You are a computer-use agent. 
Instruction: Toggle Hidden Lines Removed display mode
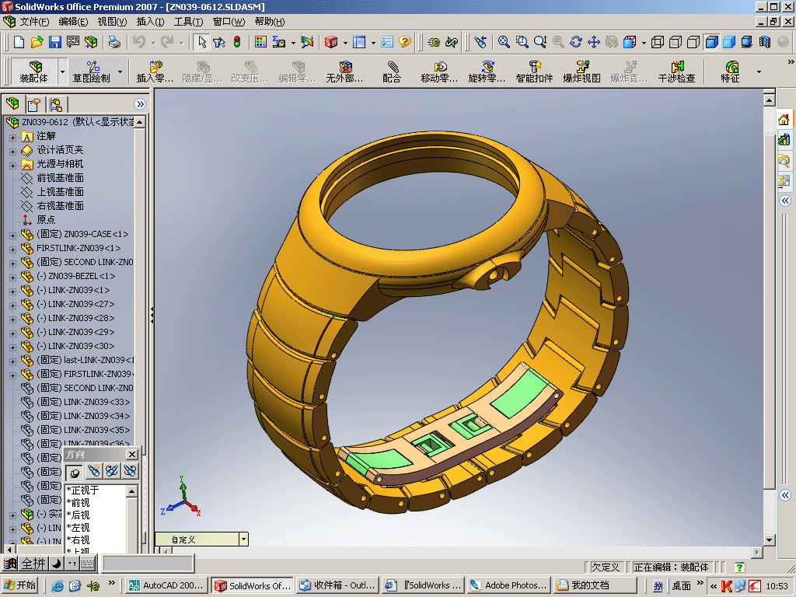(x=693, y=42)
